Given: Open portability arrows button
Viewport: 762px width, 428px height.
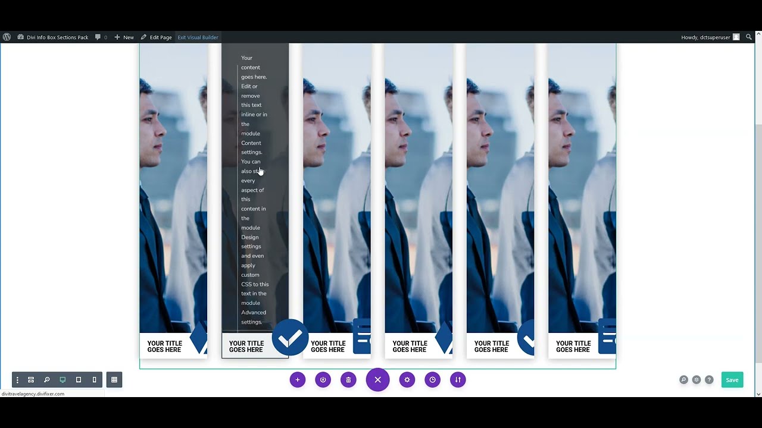Looking at the screenshot, I should pyautogui.click(x=458, y=380).
